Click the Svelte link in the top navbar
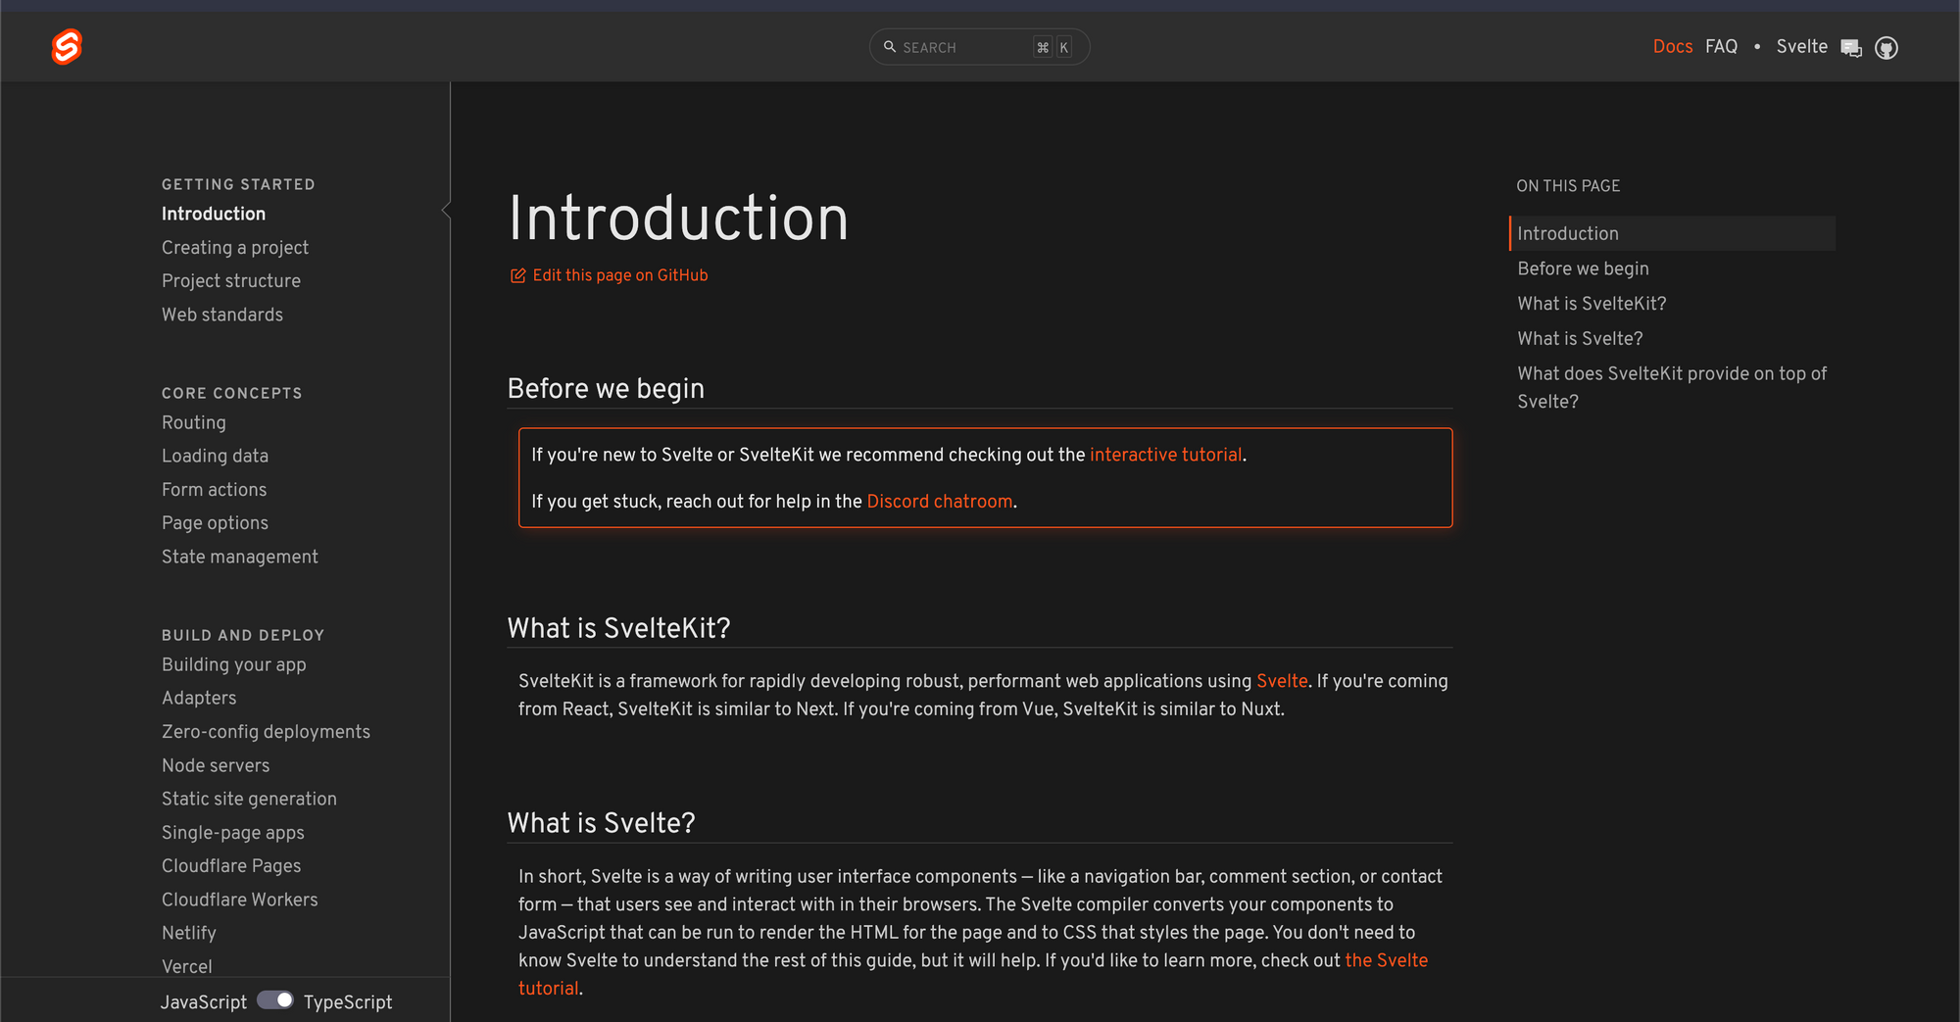 (1801, 47)
